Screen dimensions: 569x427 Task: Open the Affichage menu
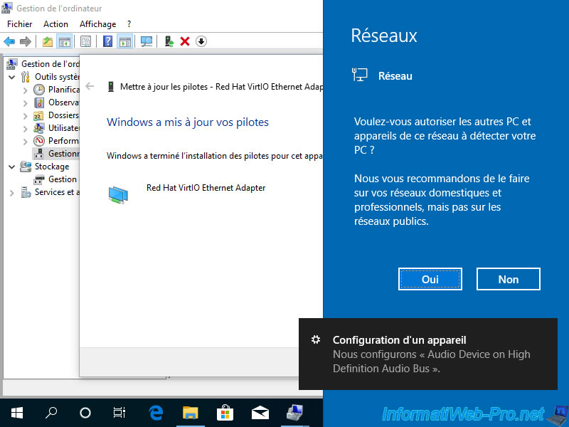tap(97, 24)
